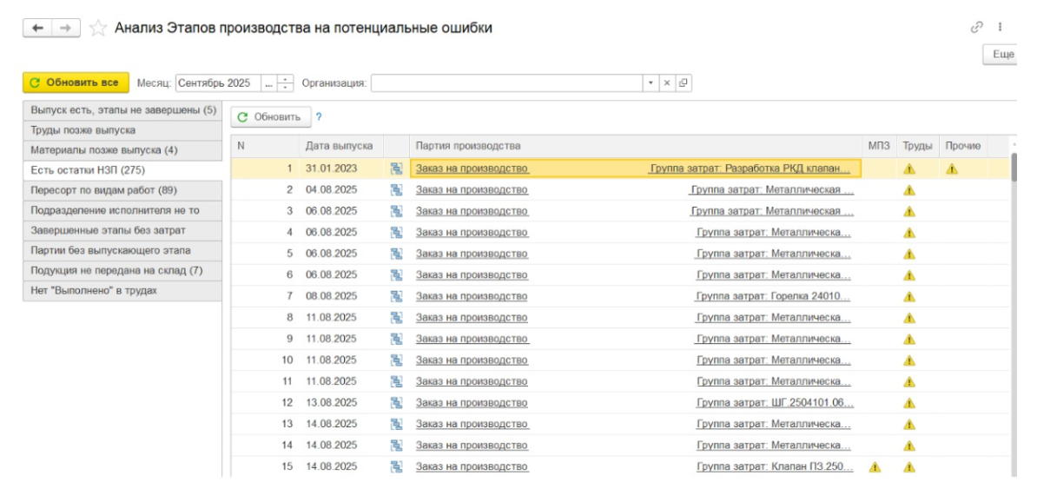Go forward with the right arrow button
Screen dimensions: 1037x502
pyautogui.click(x=66, y=28)
